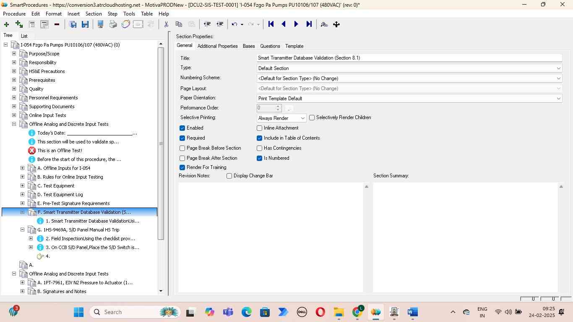
Task: Switch to the List tab
Action: pos(24,36)
